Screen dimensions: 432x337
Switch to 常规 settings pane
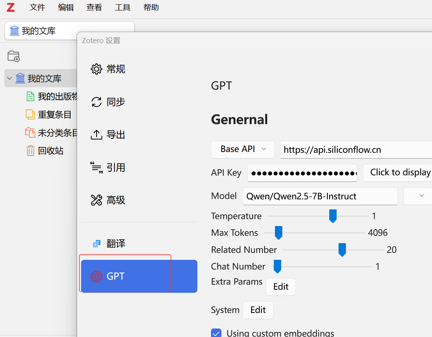tap(139, 69)
